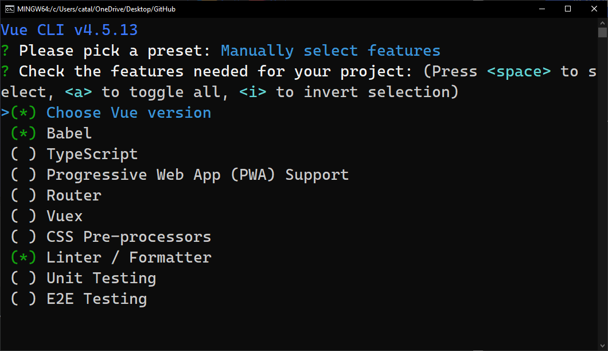Toggle the Babel checkbox marker

tap(24, 133)
